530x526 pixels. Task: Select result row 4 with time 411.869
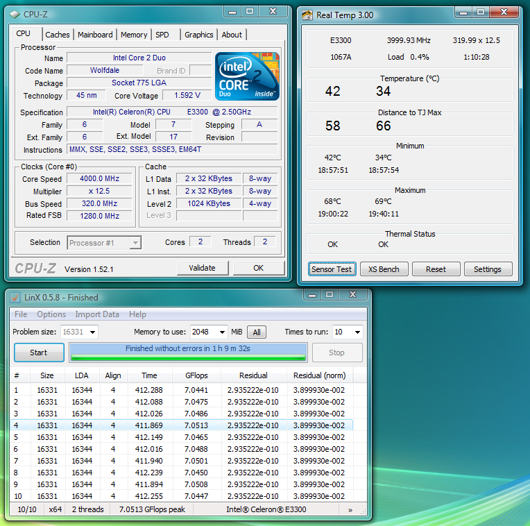point(182,425)
